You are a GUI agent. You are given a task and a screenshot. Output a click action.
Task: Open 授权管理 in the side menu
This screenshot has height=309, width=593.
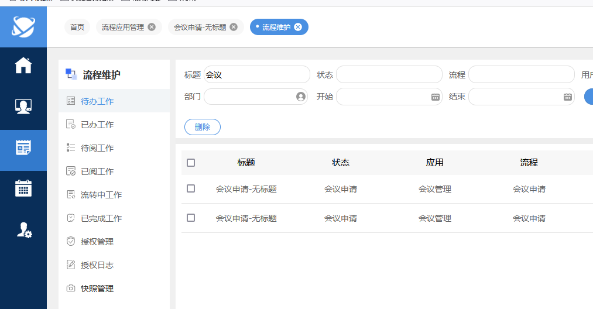(x=97, y=242)
